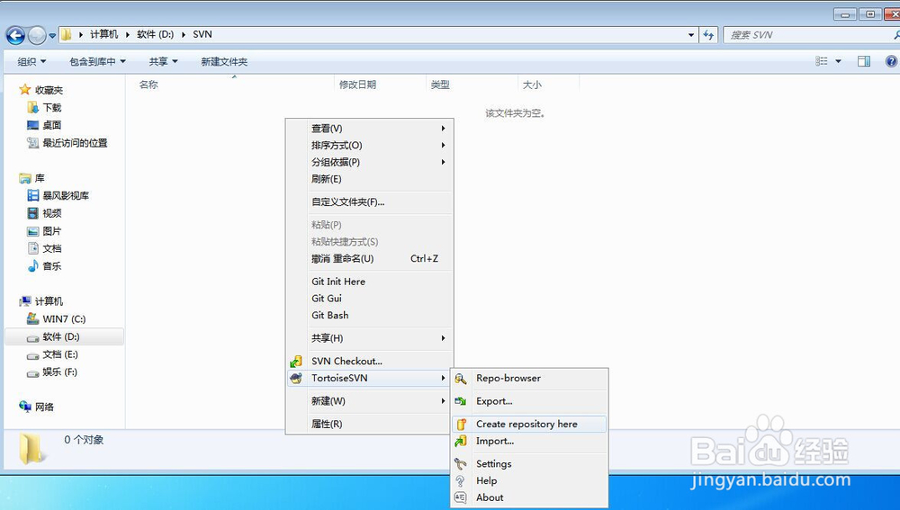The height and width of the screenshot is (510, 900).
Task: Click the folder icon in address bar
Action: point(67,34)
